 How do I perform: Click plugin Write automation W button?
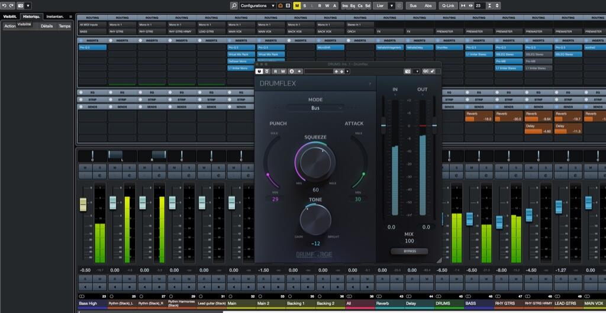click(283, 71)
